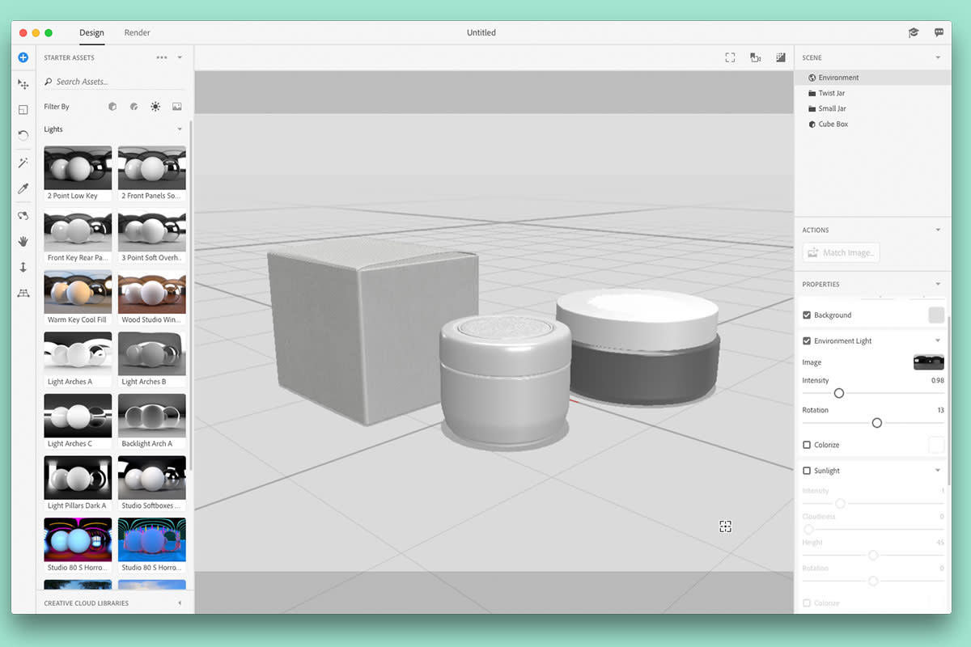
Task: Apply the Front Key Rear Panel light
Action: [78, 236]
